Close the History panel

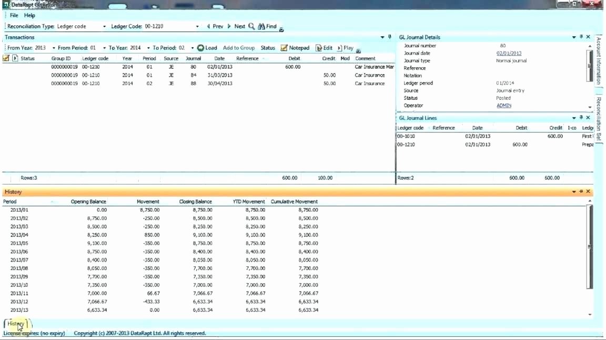click(x=588, y=191)
